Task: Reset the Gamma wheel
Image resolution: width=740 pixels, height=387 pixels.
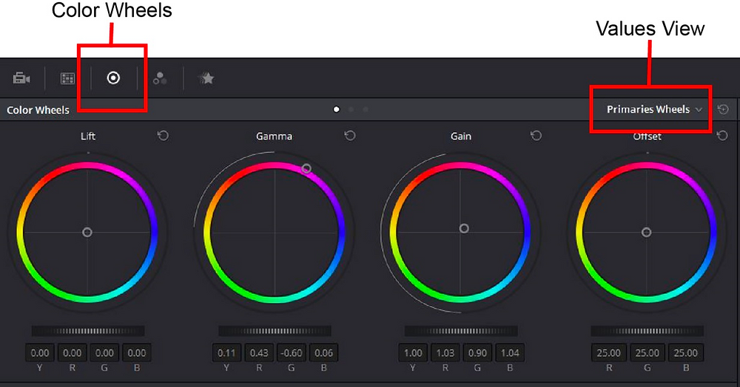Action: (350, 136)
